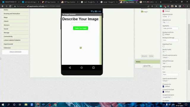Open the AlignVertical Top dropdown
Viewport: 190px width, 107px height.
coord(166,22)
